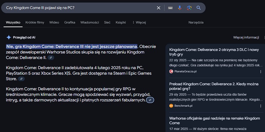Open the on-screen keyboard icon
The width and height of the screenshot is (265, 132).
170,8
